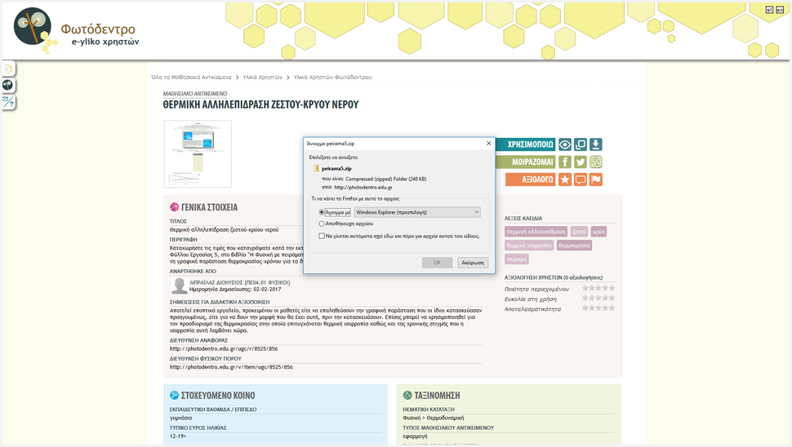Screen dimensions: 792x447
Task: Click the orange flag report icon
Action: click(x=596, y=179)
